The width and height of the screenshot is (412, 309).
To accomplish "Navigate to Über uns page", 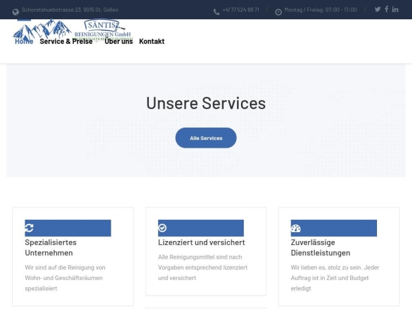I will coord(119,41).
